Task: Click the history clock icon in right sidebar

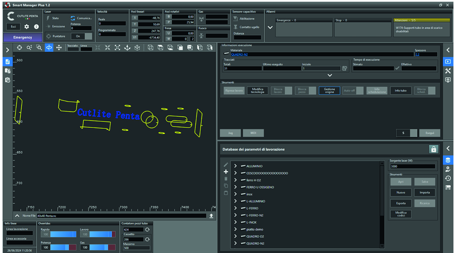Action: [448, 178]
